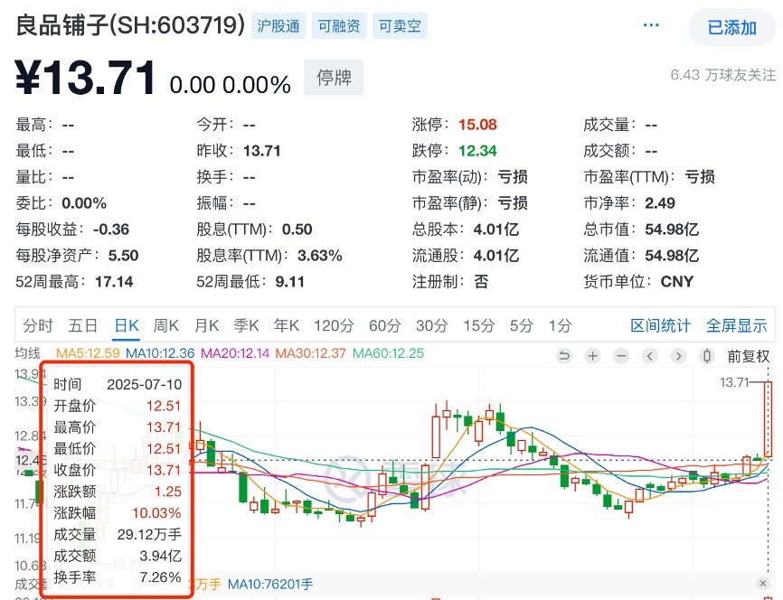Click the 成交量 29.12万手 tooltip value
Screen dimensions: 783x600
tap(149, 534)
